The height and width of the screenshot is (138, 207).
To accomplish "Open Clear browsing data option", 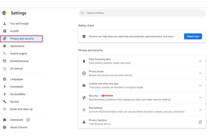I will (x=142, y=61).
